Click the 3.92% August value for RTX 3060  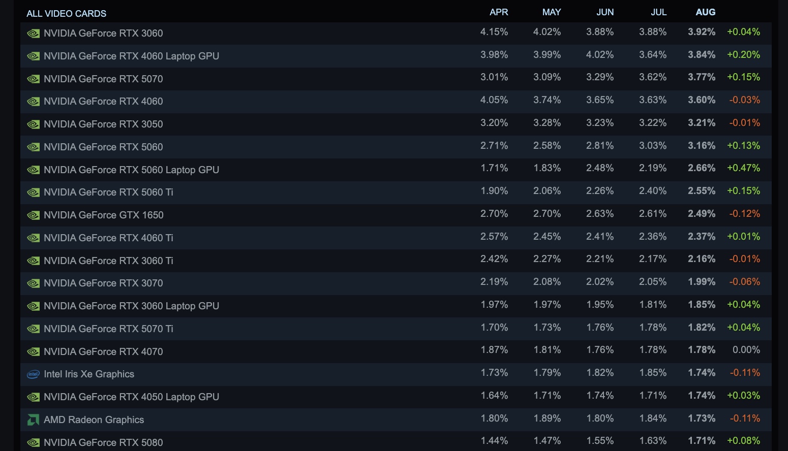[x=702, y=32]
